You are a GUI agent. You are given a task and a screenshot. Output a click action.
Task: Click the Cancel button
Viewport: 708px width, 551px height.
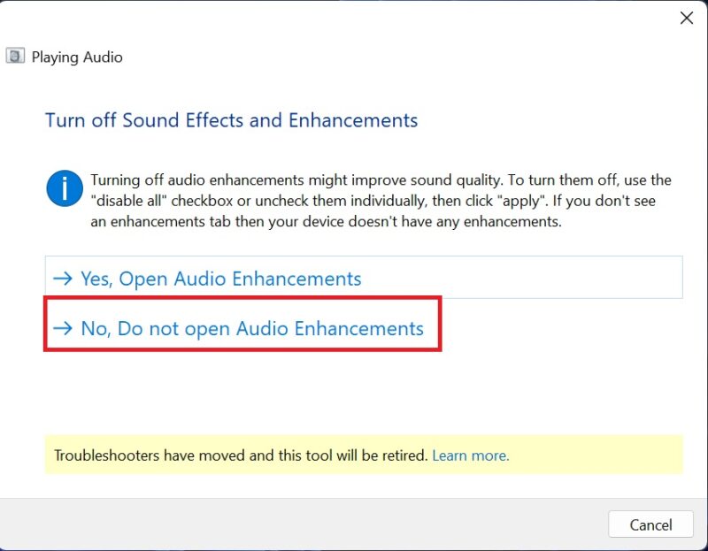click(650, 524)
